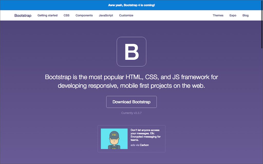
Task: Visit the Themes link in the navbar
Action: click(x=218, y=15)
